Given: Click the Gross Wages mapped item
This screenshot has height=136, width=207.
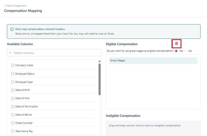Looking at the screenshot, I should coord(153,61).
